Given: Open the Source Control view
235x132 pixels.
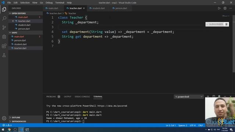Looking at the screenshot, I should pyautogui.click(x=4, y=27).
